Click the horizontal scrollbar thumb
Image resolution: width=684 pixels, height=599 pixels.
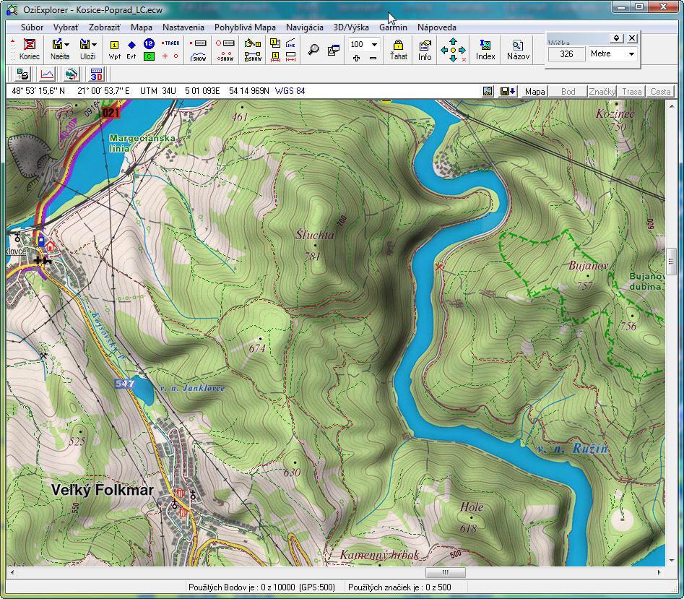pyautogui.click(x=445, y=572)
